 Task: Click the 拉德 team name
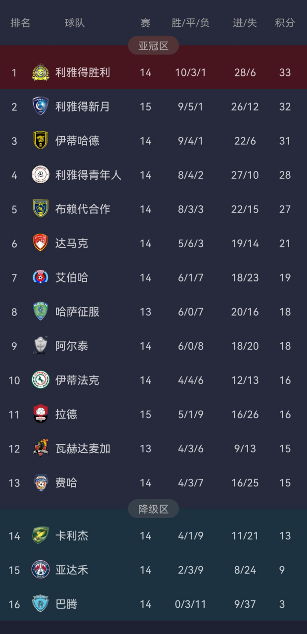[66, 414]
